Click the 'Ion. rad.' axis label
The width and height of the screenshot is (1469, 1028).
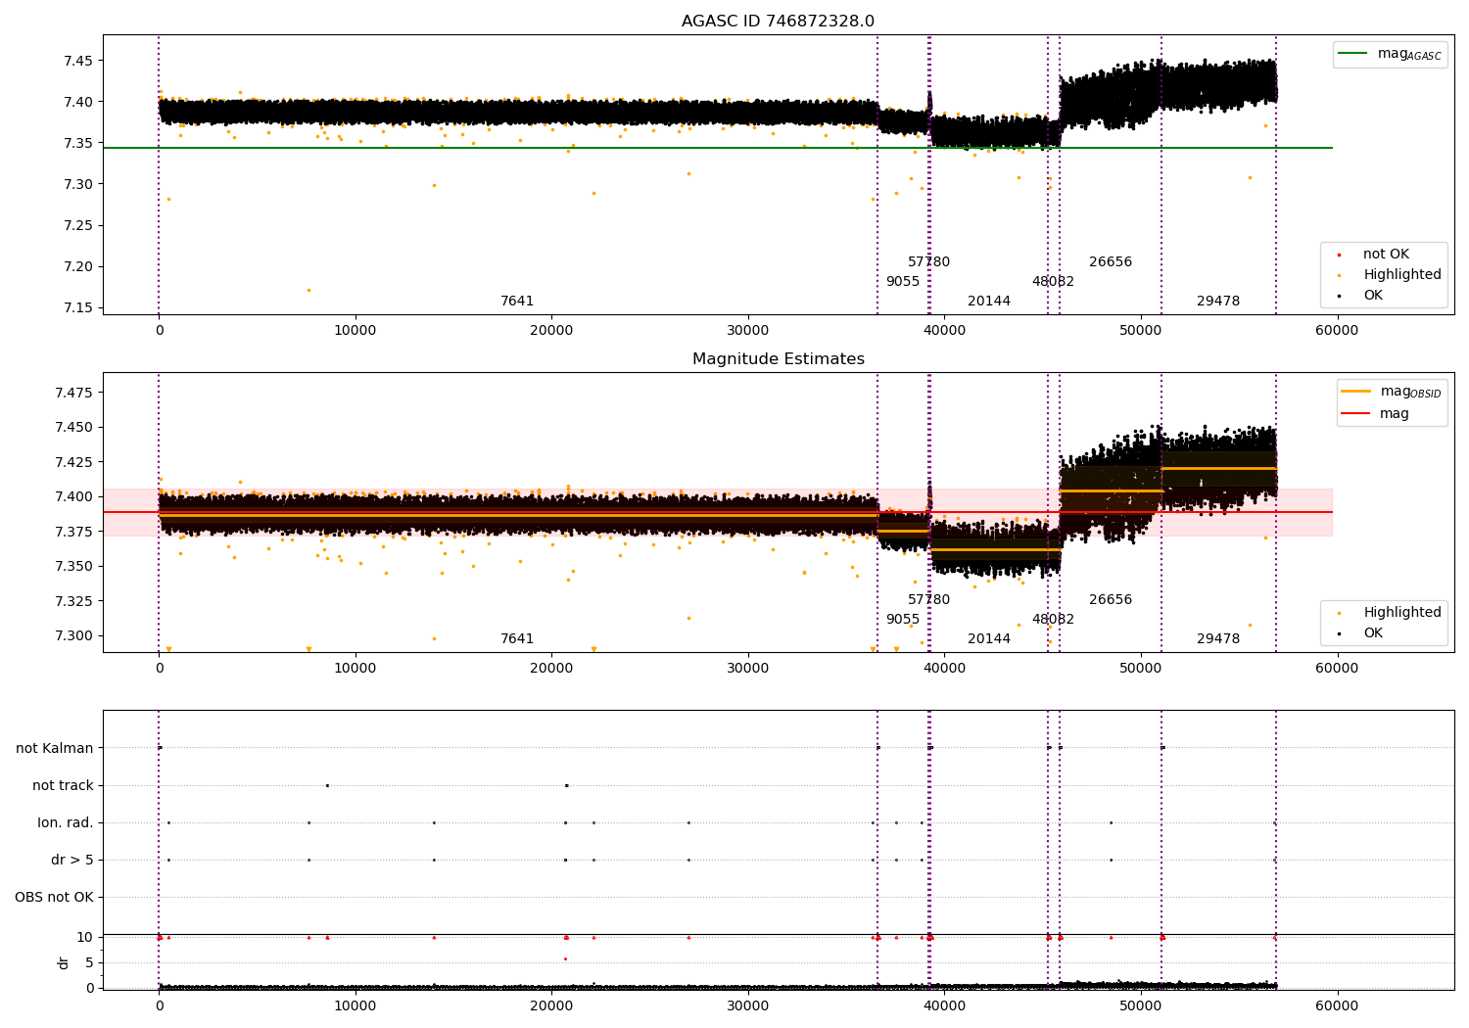pos(66,822)
